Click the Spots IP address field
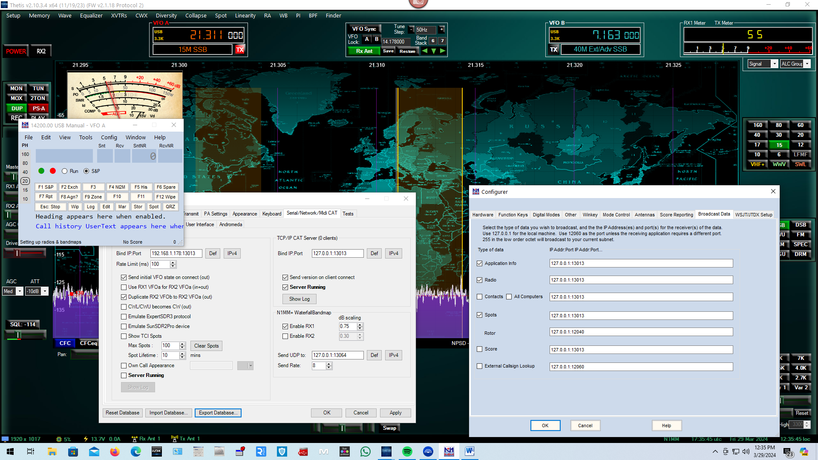Screen dimensions: 818x460 pyautogui.click(x=641, y=316)
